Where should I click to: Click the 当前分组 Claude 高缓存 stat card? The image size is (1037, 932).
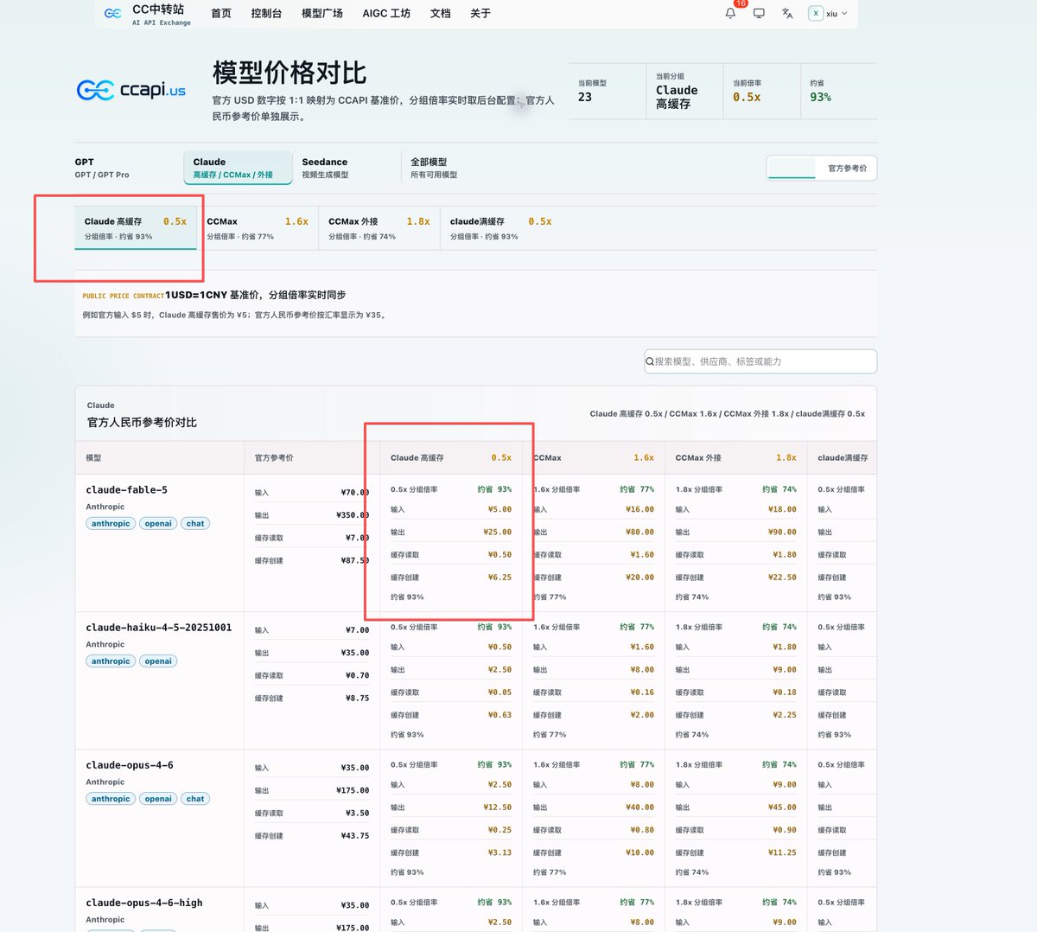pyautogui.click(x=684, y=91)
